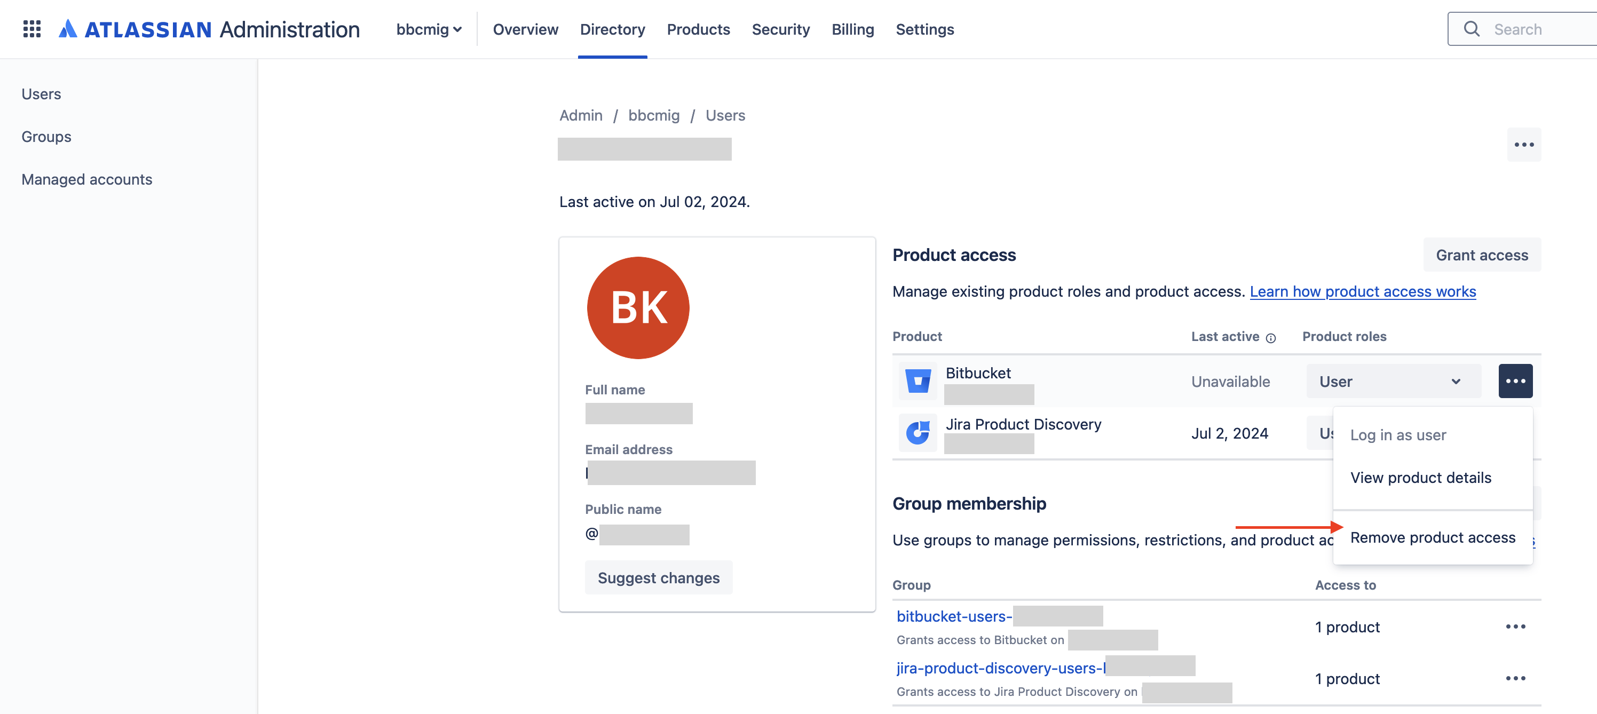Viewport: 1597px width, 714px height.
Task: Open Managed accounts in sidebar
Action: [x=87, y=180]
